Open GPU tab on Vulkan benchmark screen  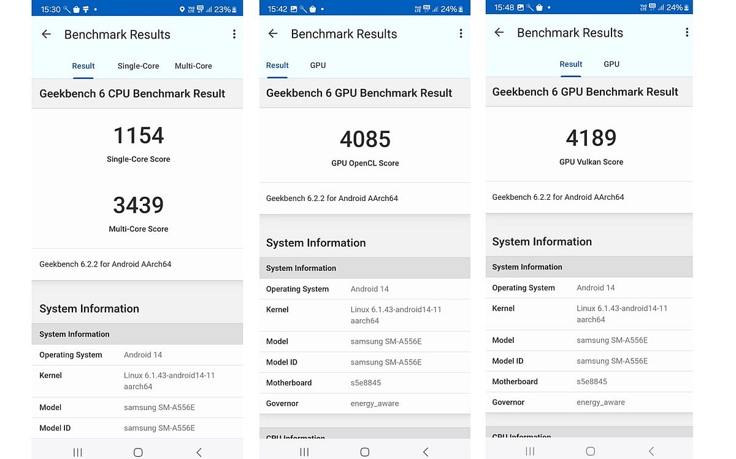tap(611, 64)
